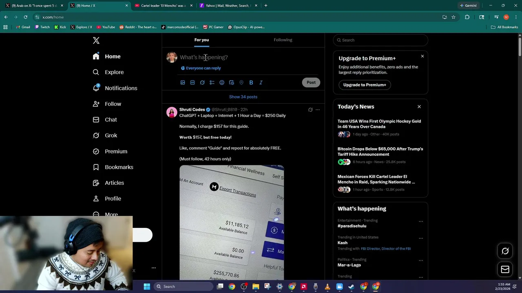Switch to Yahoo Mail browser tab
The width and height of the screenshot is (522, 293).
pos(228,6)
